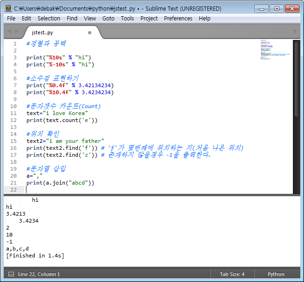Click the print(text2.find('z')) code
The height and width of the screenshot is (282, 304).
click(62, 155)
